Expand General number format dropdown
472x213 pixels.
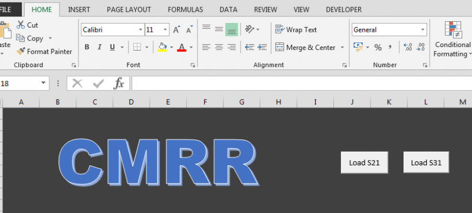[x=422, y=29]
